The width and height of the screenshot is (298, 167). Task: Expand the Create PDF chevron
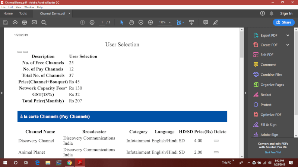click(288, 45)
